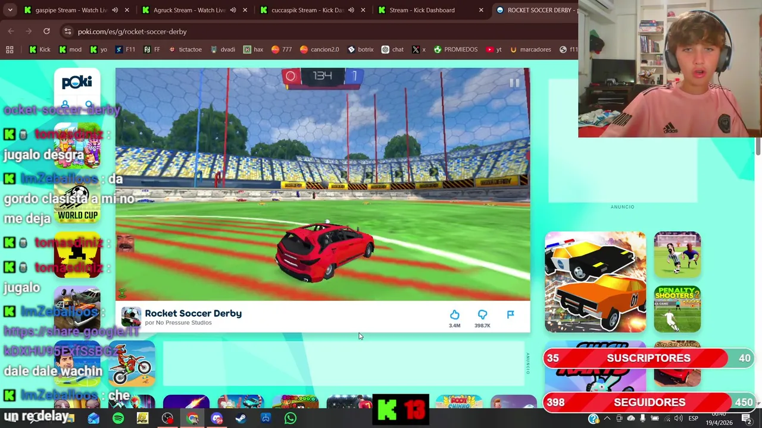Report the game using the flag icon

[x=510, y=314]
